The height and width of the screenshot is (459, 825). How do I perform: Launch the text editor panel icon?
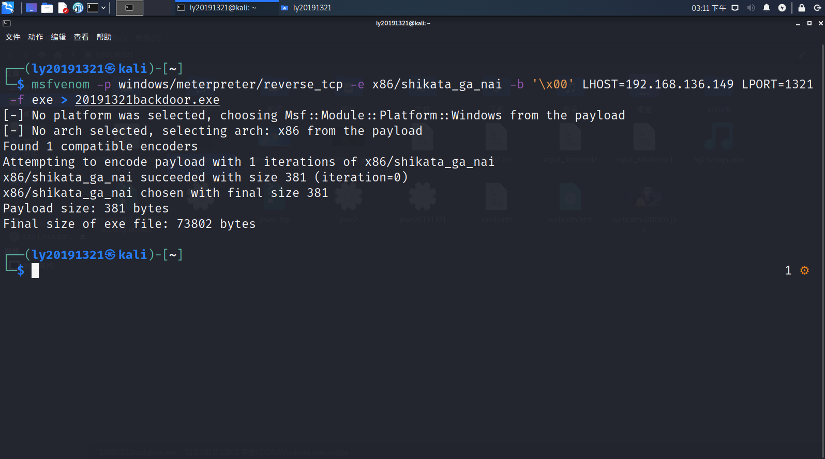click(63, 8)
